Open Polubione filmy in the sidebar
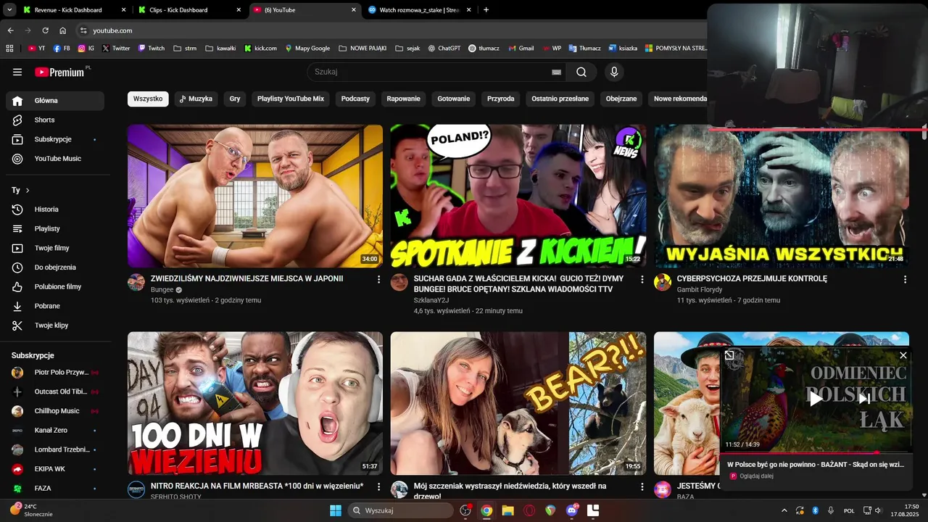 click(55, 286)
